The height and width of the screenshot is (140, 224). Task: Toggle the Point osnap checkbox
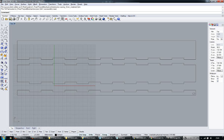click(15, 131)
